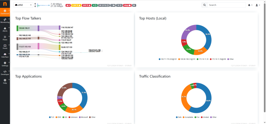Click the green 6 local hosts badge

click(x=95, y=5)
